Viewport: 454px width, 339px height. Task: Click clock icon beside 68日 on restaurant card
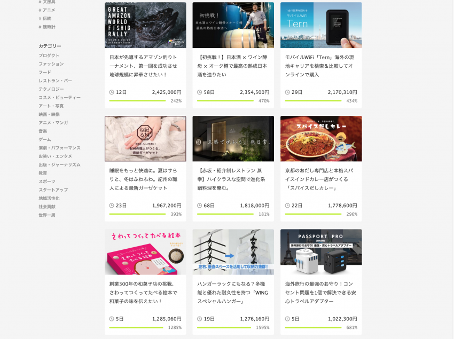pyautogui.click(x=200, y=206)
